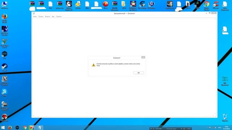
Task: Click the Notepad vertical scrollbar up arrow
Action: coord(215,19)
